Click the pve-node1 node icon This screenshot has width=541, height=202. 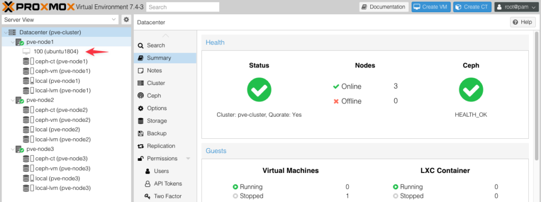tap(20, 42)
